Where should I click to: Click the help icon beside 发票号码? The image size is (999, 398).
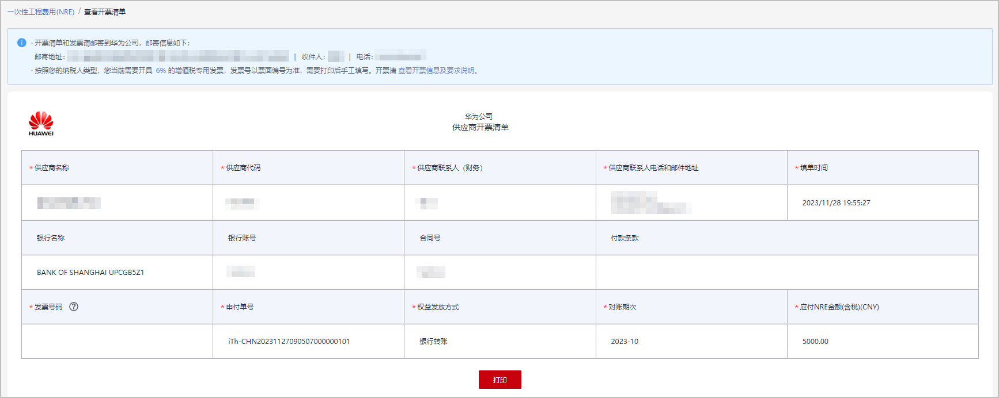(74, 307)
